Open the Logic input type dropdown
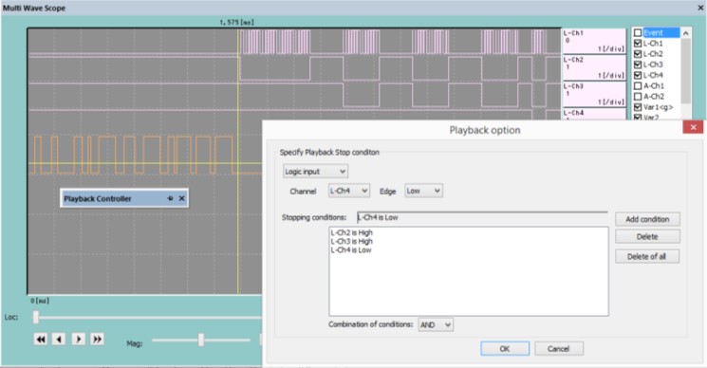Image resolution: width=707 pixels, height=368 pixels. (x=315, y=171)
